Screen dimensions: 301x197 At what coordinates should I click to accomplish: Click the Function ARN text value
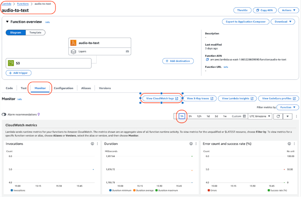(x=248, y=60)
